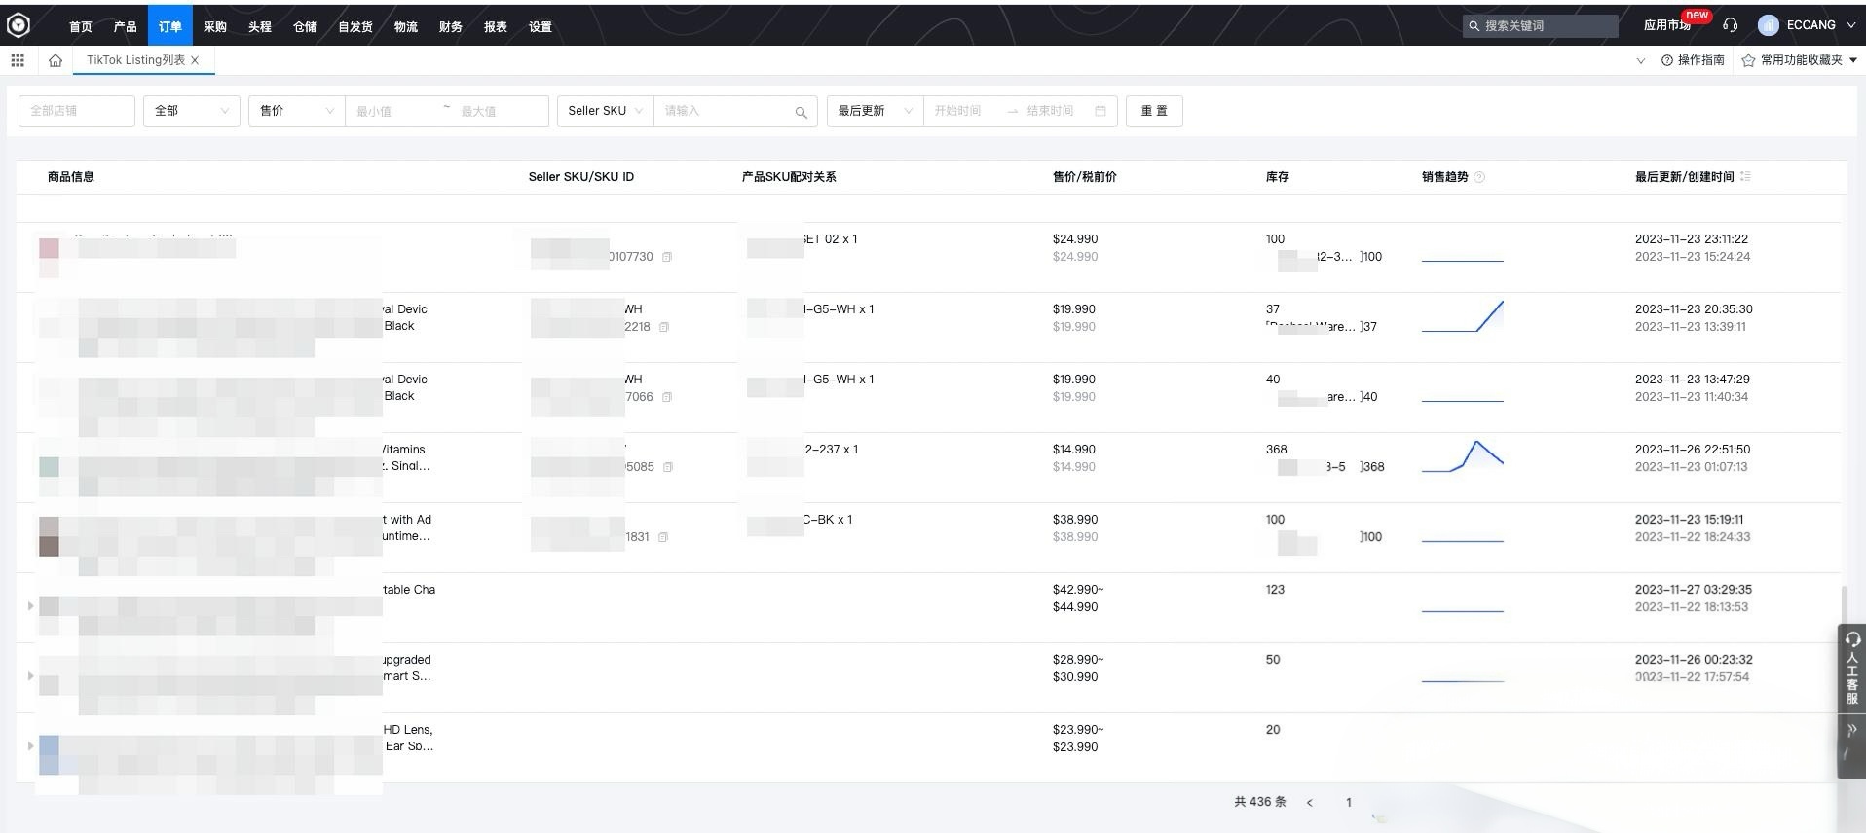This screenshot has height=833, width=1866.
Task: Click the headset support icon in top bar
Action: 1730,25
